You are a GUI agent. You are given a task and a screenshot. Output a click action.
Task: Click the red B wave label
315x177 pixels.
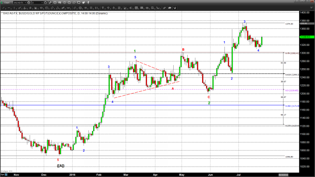click(183, 49)
